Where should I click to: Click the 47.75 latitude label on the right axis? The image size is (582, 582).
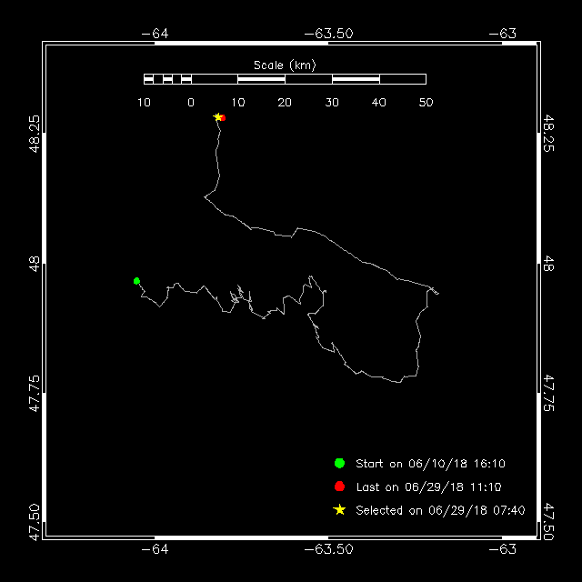click(547, 393)
